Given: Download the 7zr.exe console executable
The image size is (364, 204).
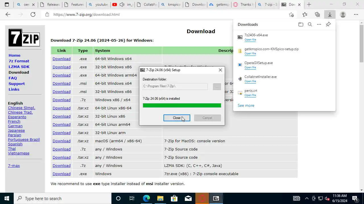Looking at the screenshot, I should (x=61, y=174).
